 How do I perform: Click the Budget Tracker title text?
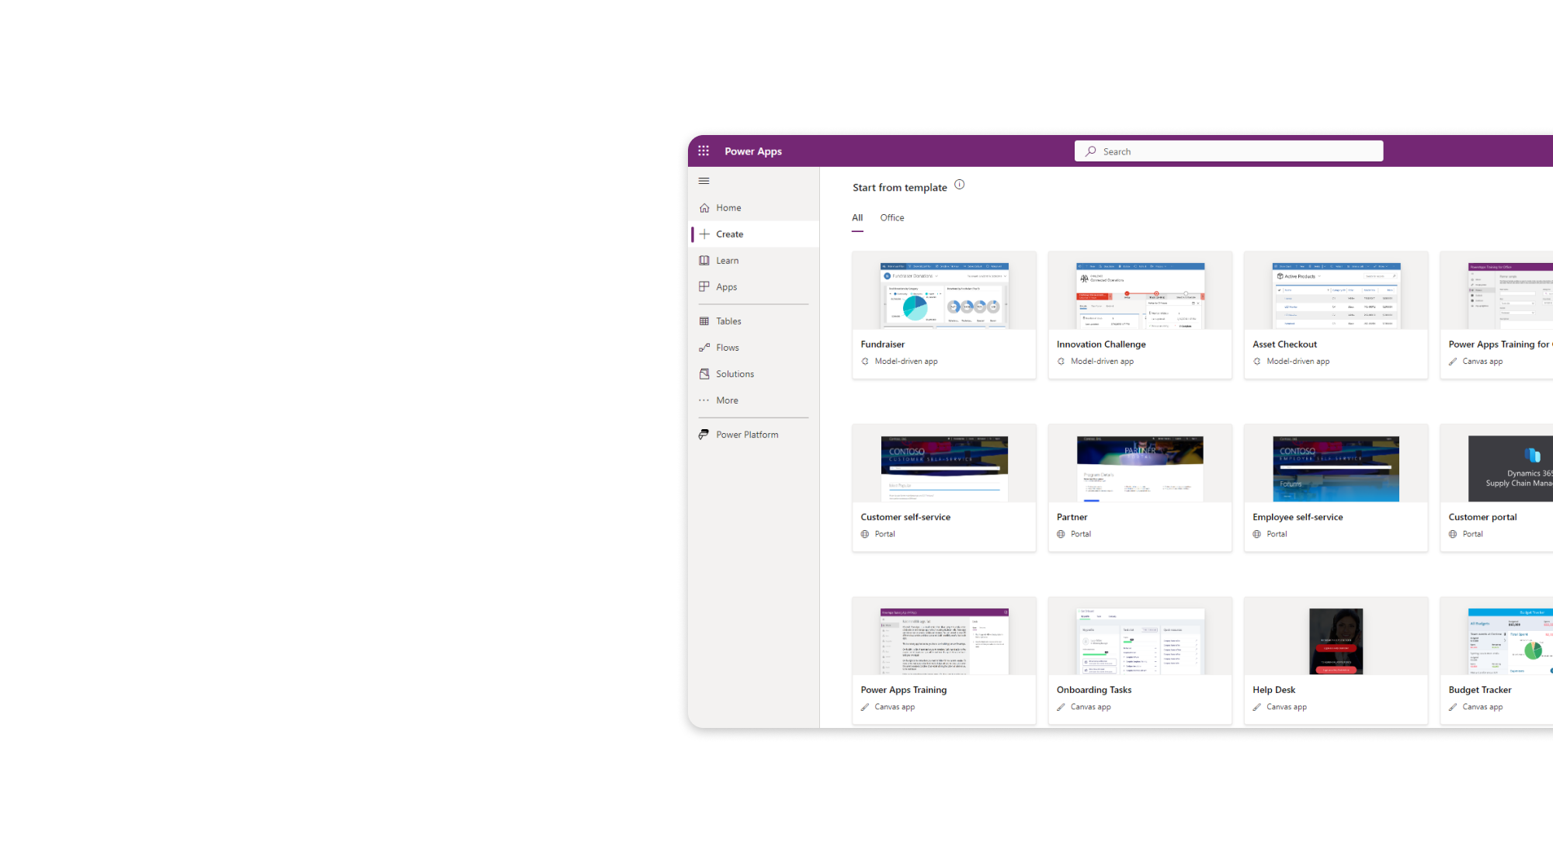point(1480,690)
